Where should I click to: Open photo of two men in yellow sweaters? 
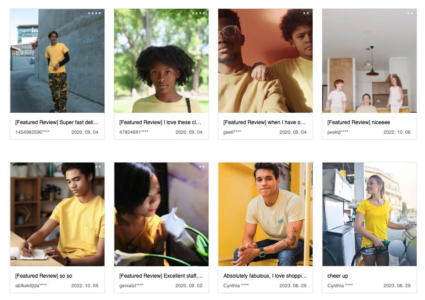tap(265, 61)
